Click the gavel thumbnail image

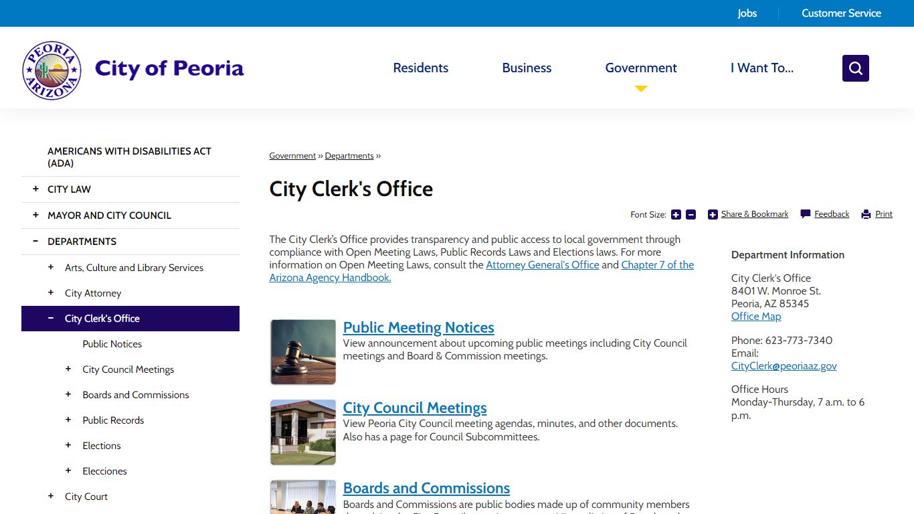303,352
